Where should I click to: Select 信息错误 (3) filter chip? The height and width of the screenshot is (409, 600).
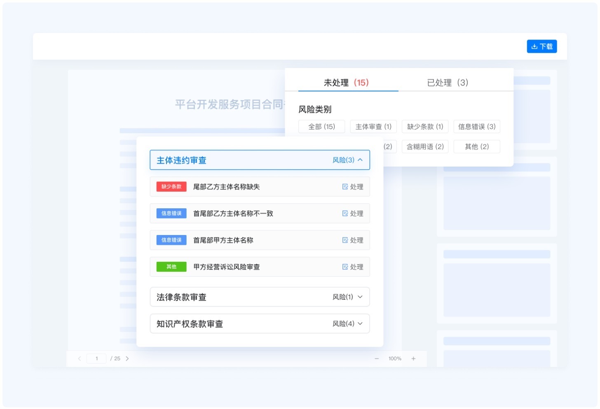pos(477,127)
